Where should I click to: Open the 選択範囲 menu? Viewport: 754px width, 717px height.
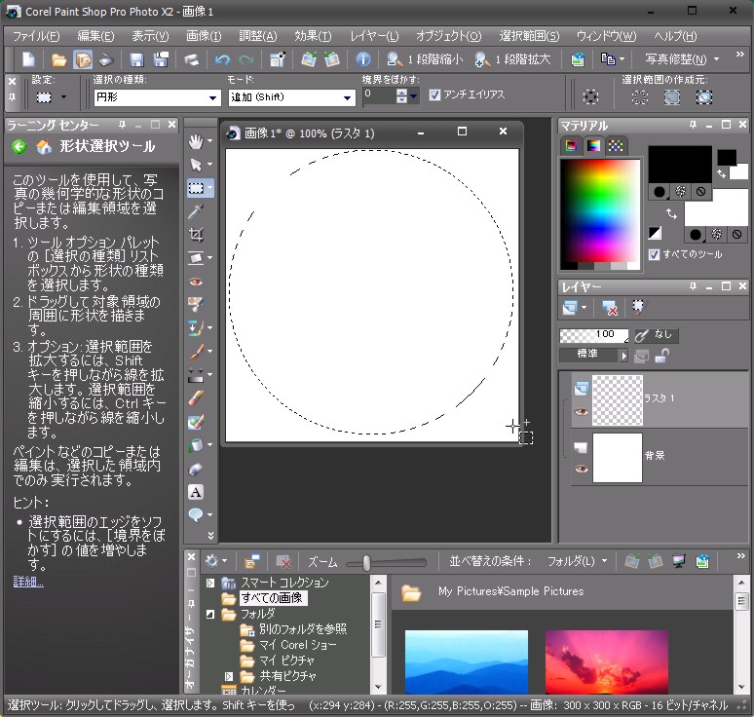pyautogui.click(x=529, y=36)
